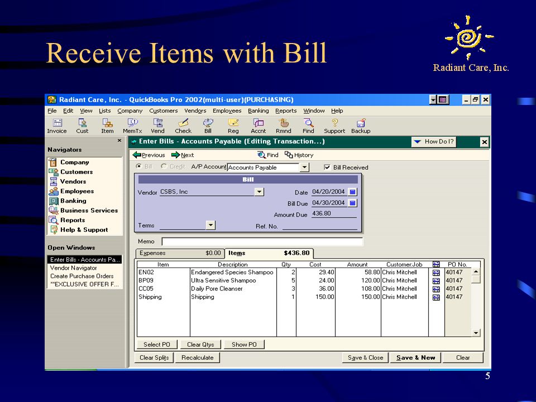Click the Ref. No. field
The height and width of the screenshot is (402, 536).
pyautogui.click(x=319, y=226)
